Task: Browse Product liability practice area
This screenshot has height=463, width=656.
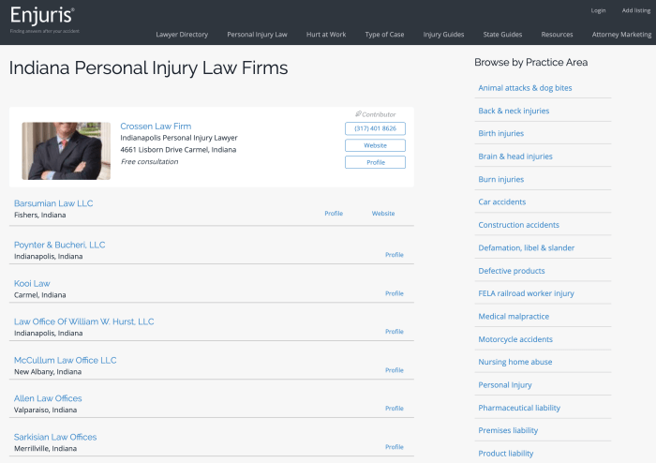Action: click(x=506, y=454)
